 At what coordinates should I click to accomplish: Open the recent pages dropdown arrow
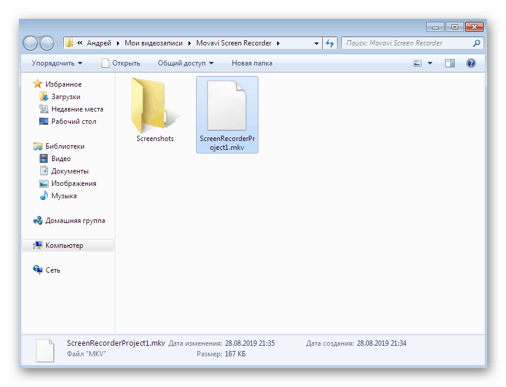[59, 44]
